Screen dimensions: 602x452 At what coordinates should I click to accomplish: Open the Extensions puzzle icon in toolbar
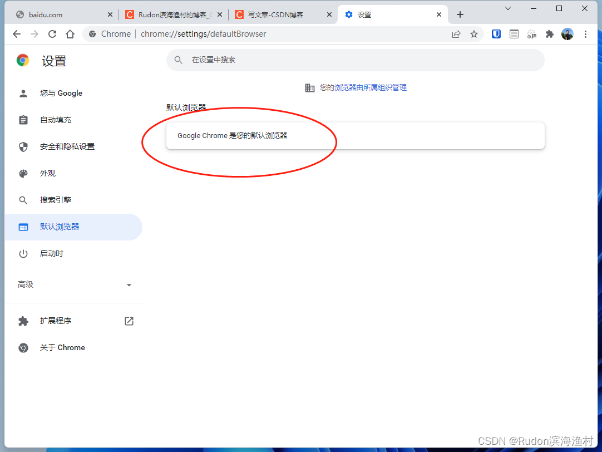coord(550,34)
